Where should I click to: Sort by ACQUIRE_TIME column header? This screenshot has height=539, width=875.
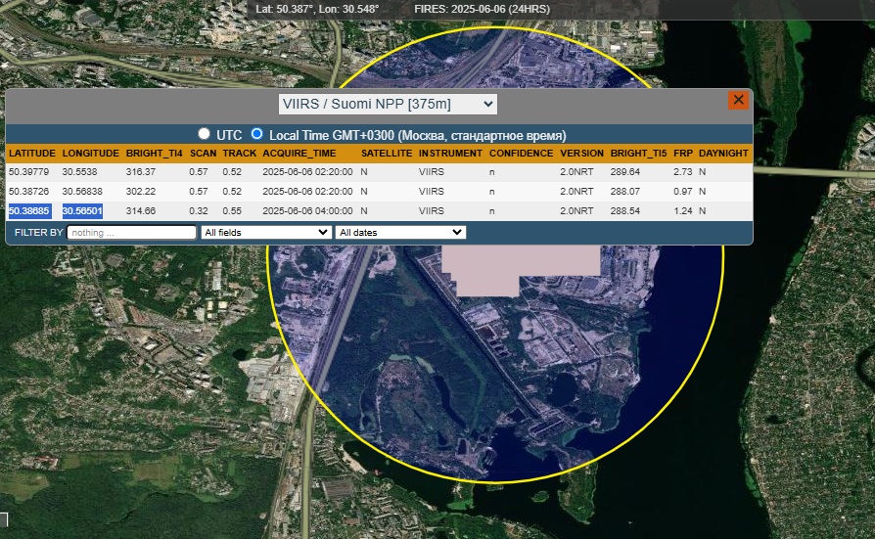pyautogui.click(x=299, y=153)
